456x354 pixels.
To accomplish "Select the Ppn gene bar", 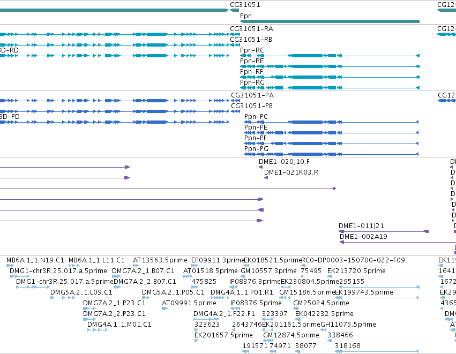I will (x=330, y=21).
